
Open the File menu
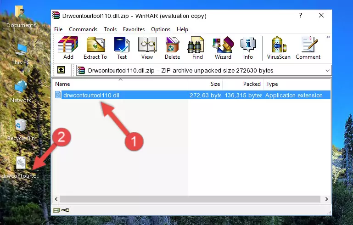pos(58,29)
